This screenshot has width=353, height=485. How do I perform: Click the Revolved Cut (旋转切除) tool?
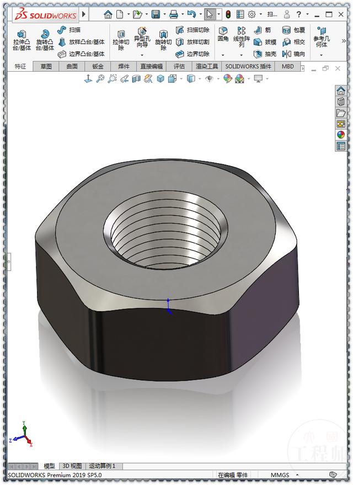coord(163,40)
